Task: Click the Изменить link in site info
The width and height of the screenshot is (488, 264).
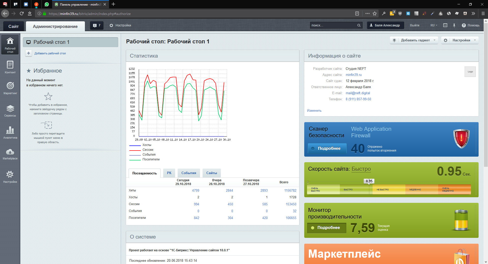Action: tap(314, 111)
